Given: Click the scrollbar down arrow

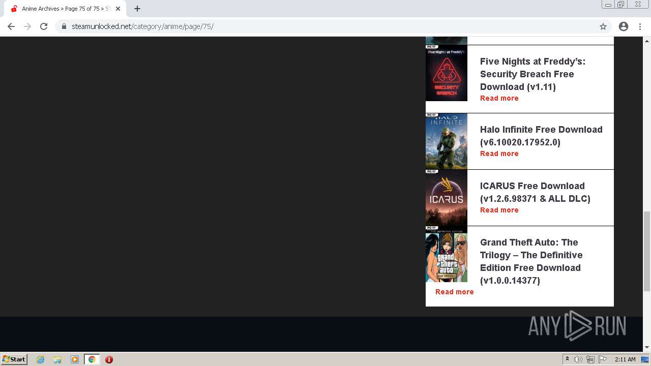Looking at the screenshot, I should coord(647,348).
